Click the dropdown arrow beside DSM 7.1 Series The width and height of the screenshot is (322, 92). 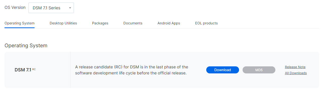coord(70,8)
